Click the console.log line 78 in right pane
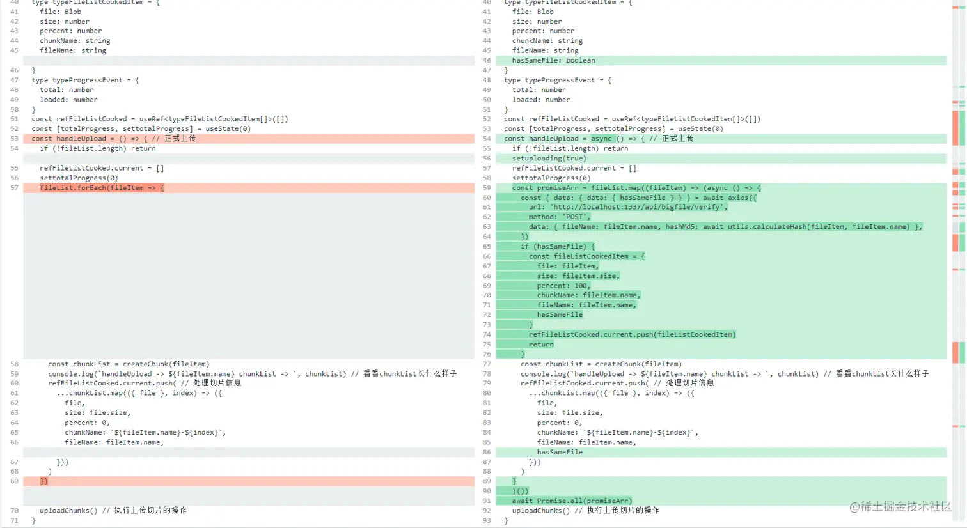Image resolution: width=967 pixels, height=528 pixels. tap(725, 374)
